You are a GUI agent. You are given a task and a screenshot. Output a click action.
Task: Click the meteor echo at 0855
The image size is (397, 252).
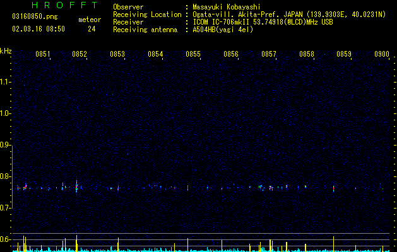pos(187,188)
